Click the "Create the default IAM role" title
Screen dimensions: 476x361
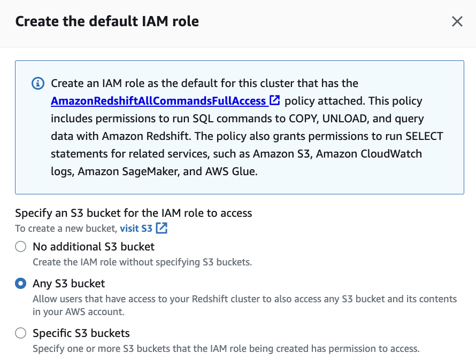[107, 22]
